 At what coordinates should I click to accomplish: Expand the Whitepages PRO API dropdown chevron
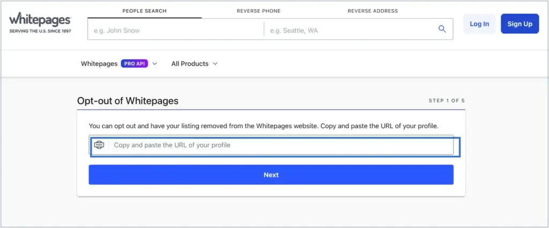click(x=155, y=64)
